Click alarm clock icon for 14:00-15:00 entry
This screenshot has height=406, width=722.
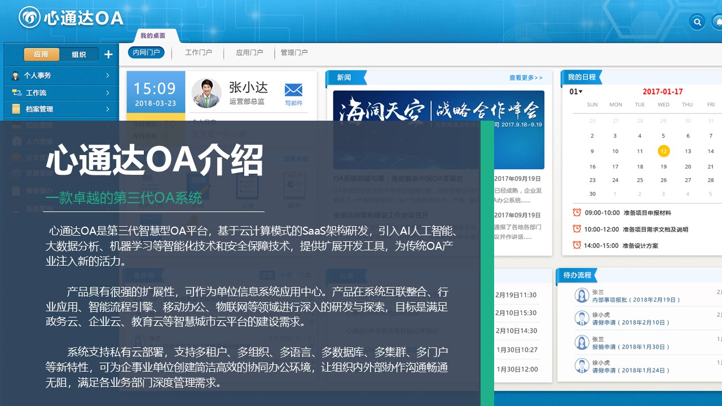576,245
